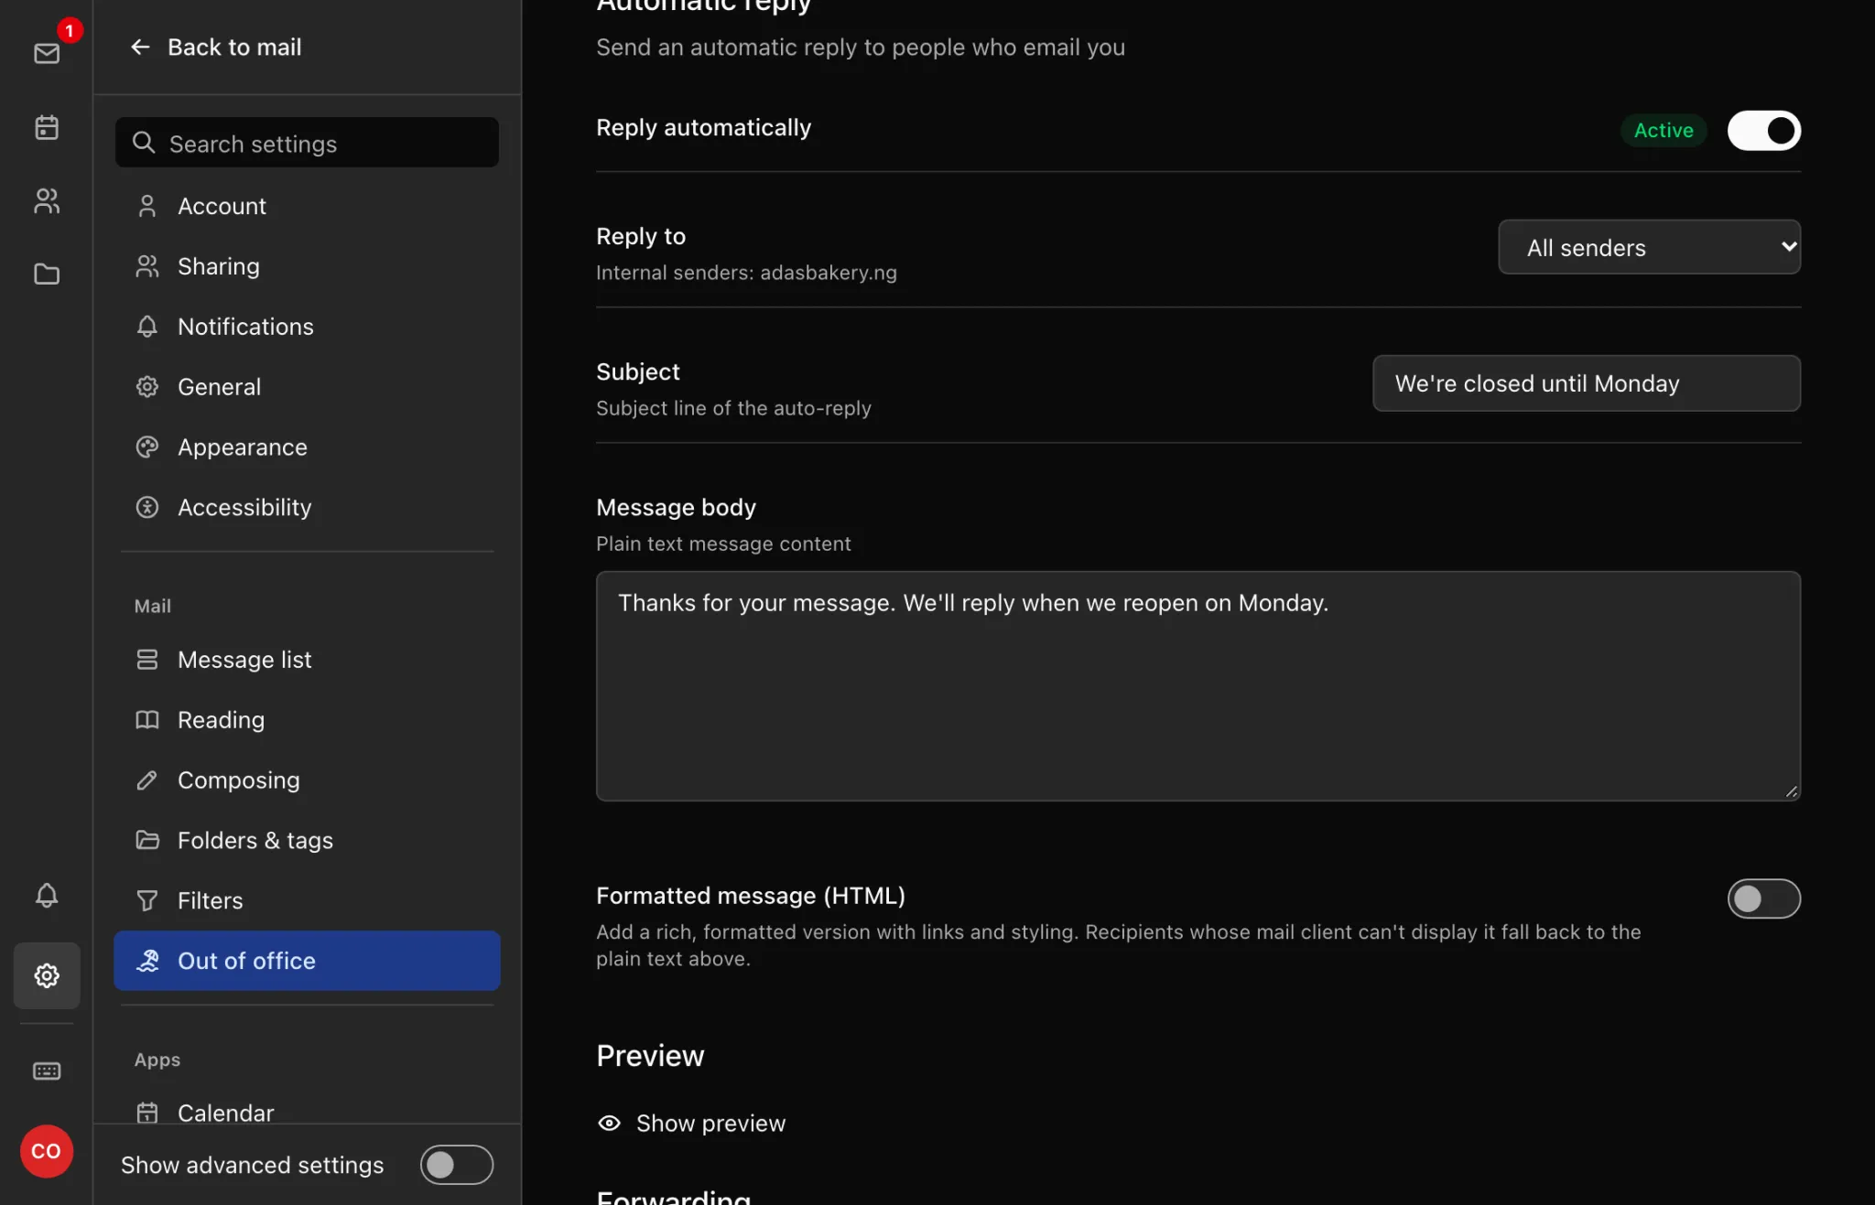
Task: Open keyboard shortcuts icon in left rail
Action: [47, 1071]
